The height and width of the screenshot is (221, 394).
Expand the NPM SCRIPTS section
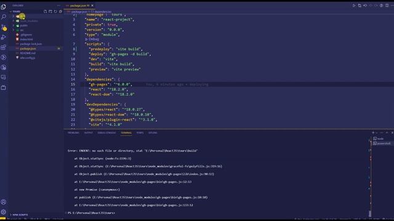[x=20, y=215]
